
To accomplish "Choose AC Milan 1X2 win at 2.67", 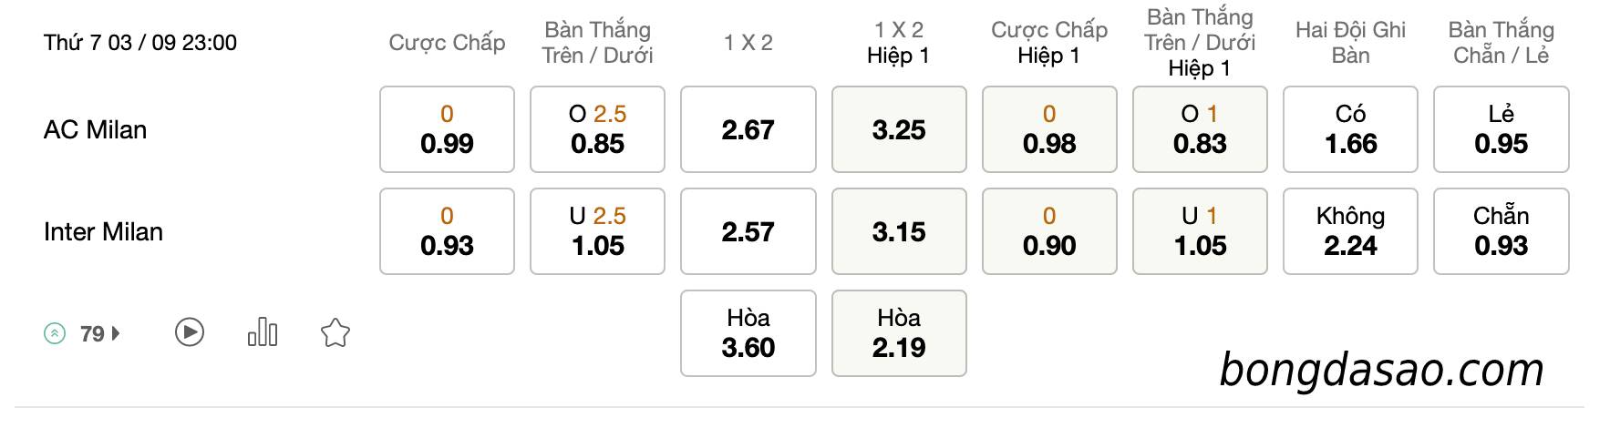I will 748,129.
